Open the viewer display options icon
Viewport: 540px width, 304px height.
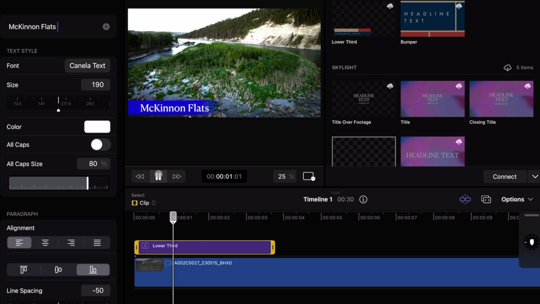309,176
